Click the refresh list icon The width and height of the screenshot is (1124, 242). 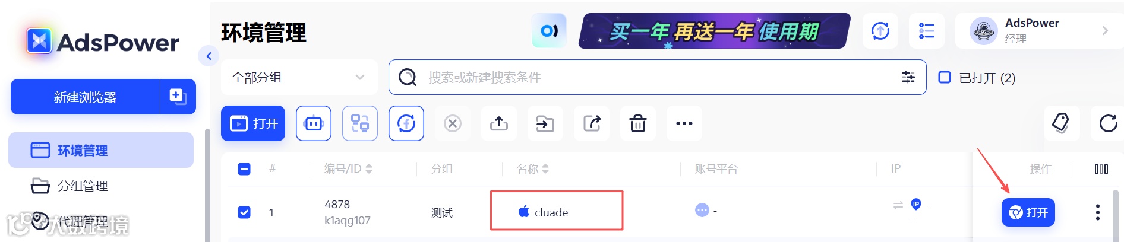coord(1108,123)
